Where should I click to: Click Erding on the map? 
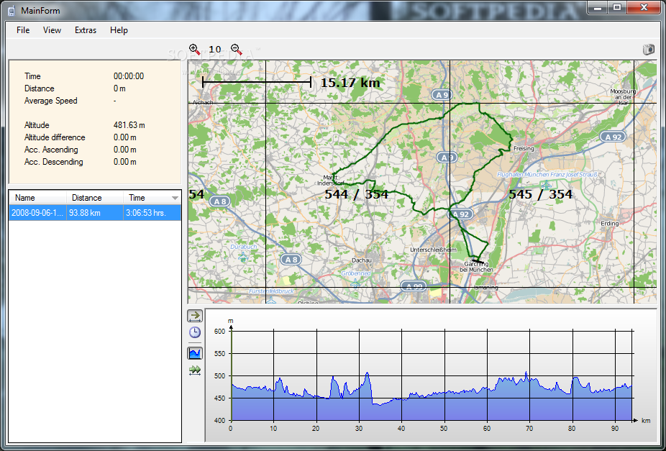(609, 224)
